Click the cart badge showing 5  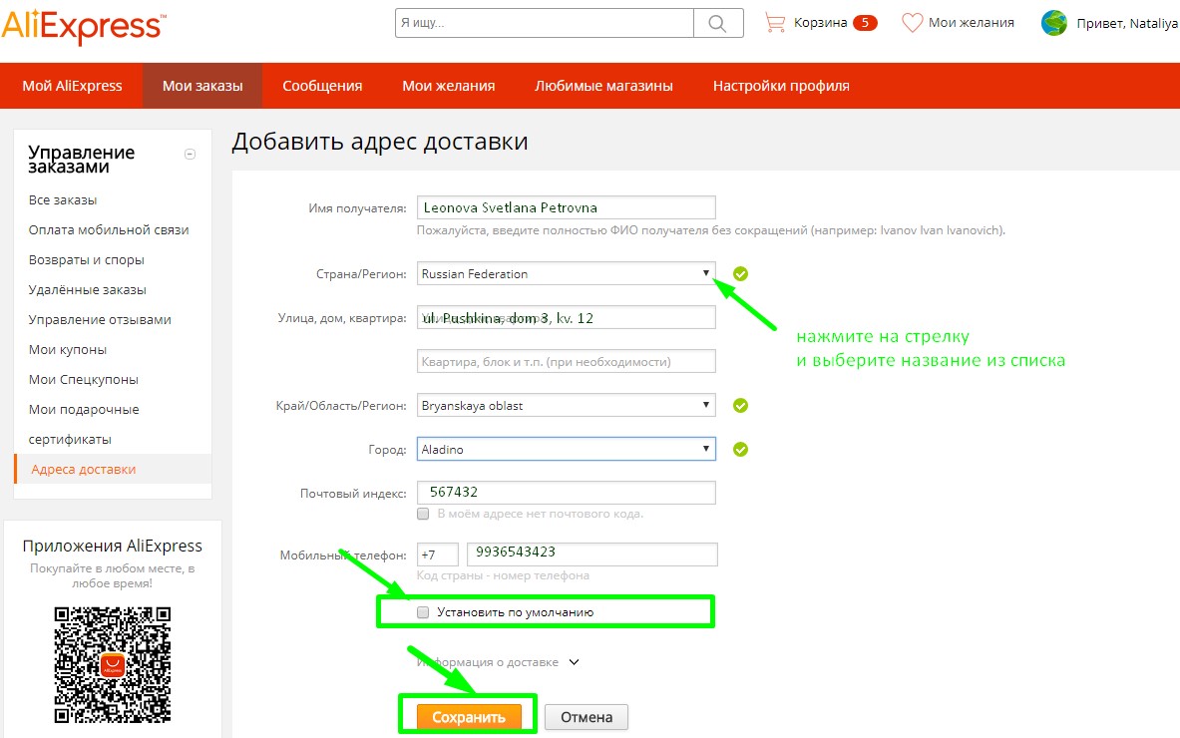click(865, 23)
